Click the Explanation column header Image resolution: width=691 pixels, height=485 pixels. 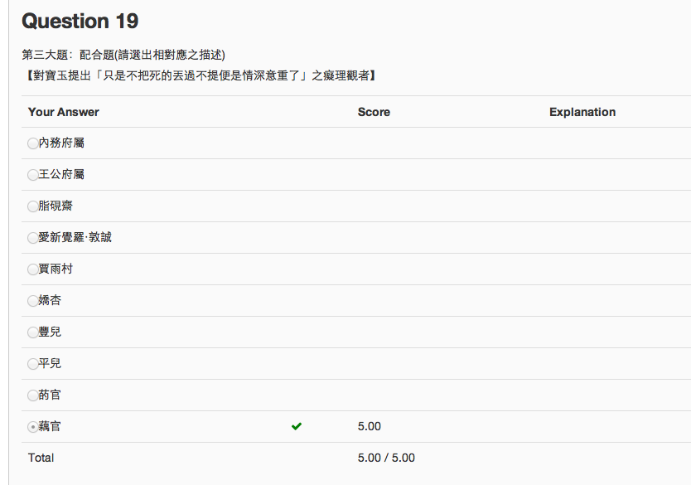tap(582, 112)
